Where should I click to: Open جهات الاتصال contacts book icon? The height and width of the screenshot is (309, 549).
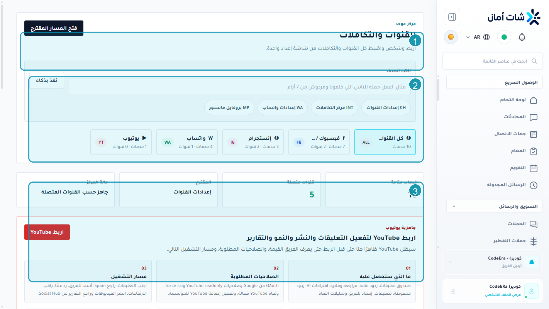click(534, 134)
